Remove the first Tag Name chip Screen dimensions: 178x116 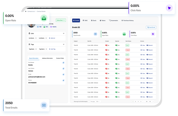pos(36,49)
